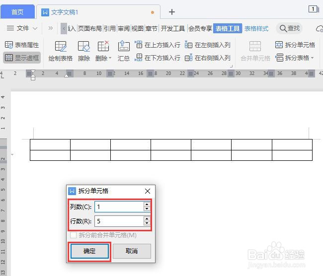Switch to the 表格样式 tab
The image size is (323, 276).
tap(256, 28)
